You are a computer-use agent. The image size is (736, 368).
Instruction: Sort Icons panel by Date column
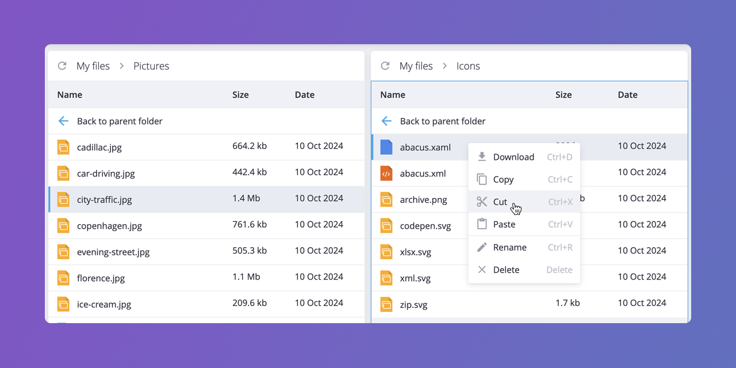point(628,95)
